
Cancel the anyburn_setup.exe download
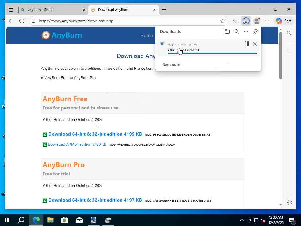pos(255,44)
